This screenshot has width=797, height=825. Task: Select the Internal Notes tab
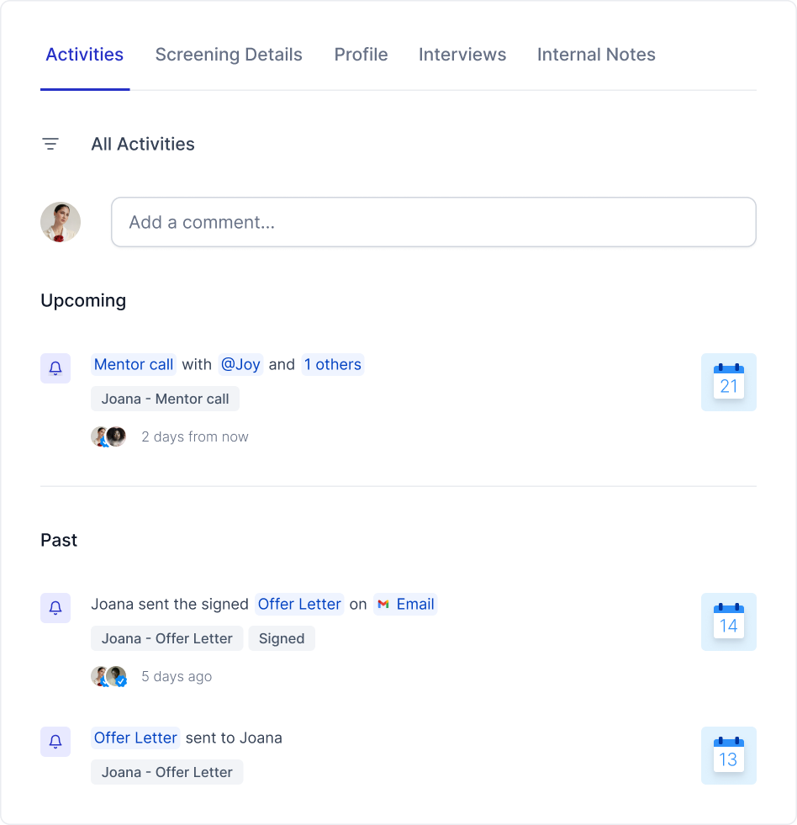(x=596, y=55)
